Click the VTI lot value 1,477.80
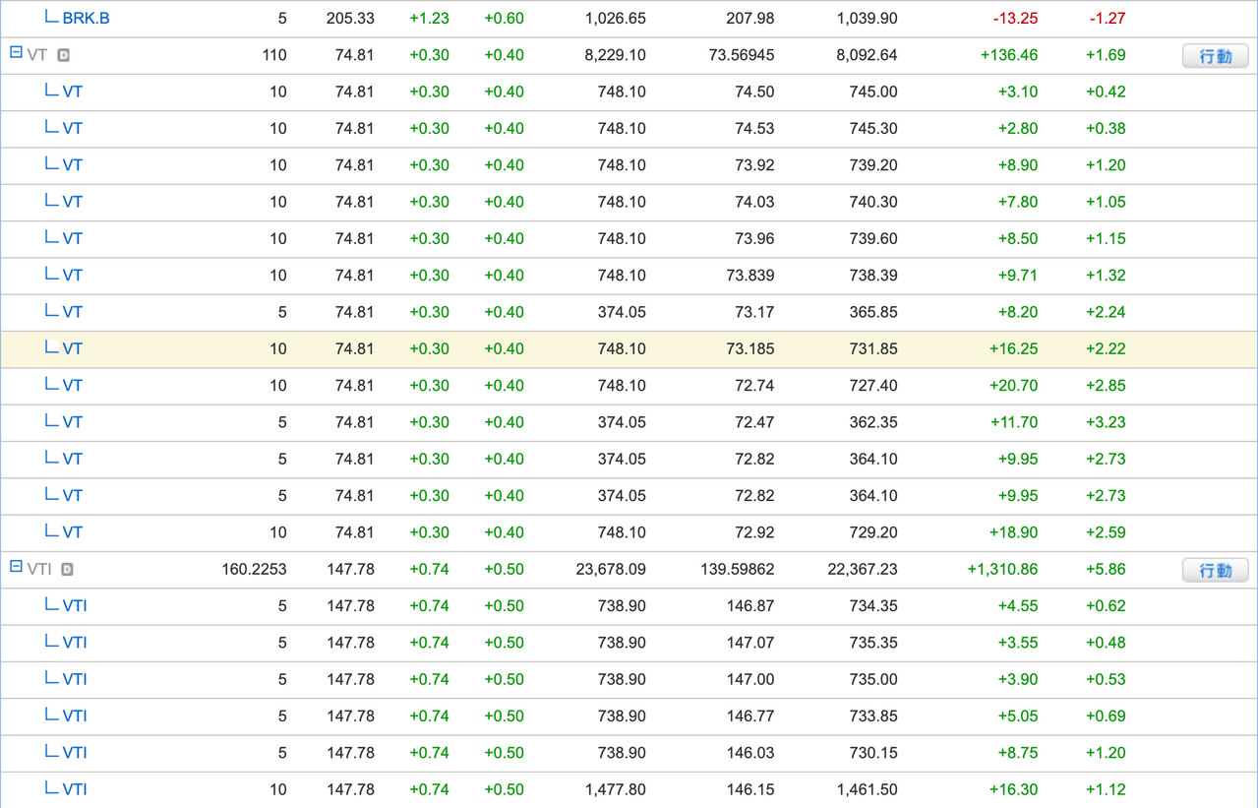Screen dimensions: 1258x808 coord(615,789)
